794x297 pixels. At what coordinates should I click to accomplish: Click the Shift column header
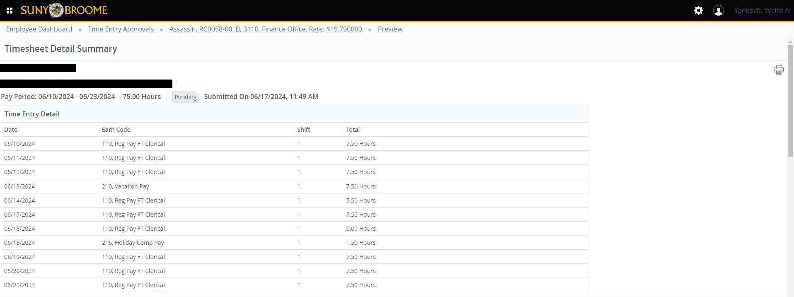pyautogui.click(x=303, y=130)
